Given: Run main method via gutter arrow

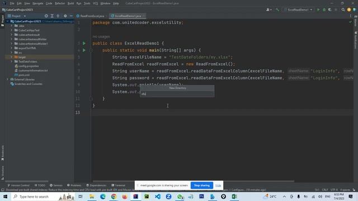Looking at the screenshot, I should [x=84, y=50].
